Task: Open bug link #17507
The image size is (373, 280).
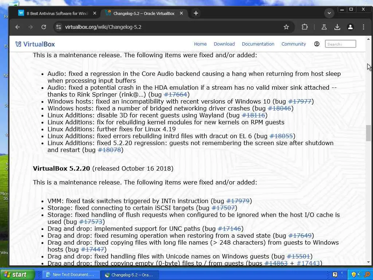Action: [x=223, y=208]
